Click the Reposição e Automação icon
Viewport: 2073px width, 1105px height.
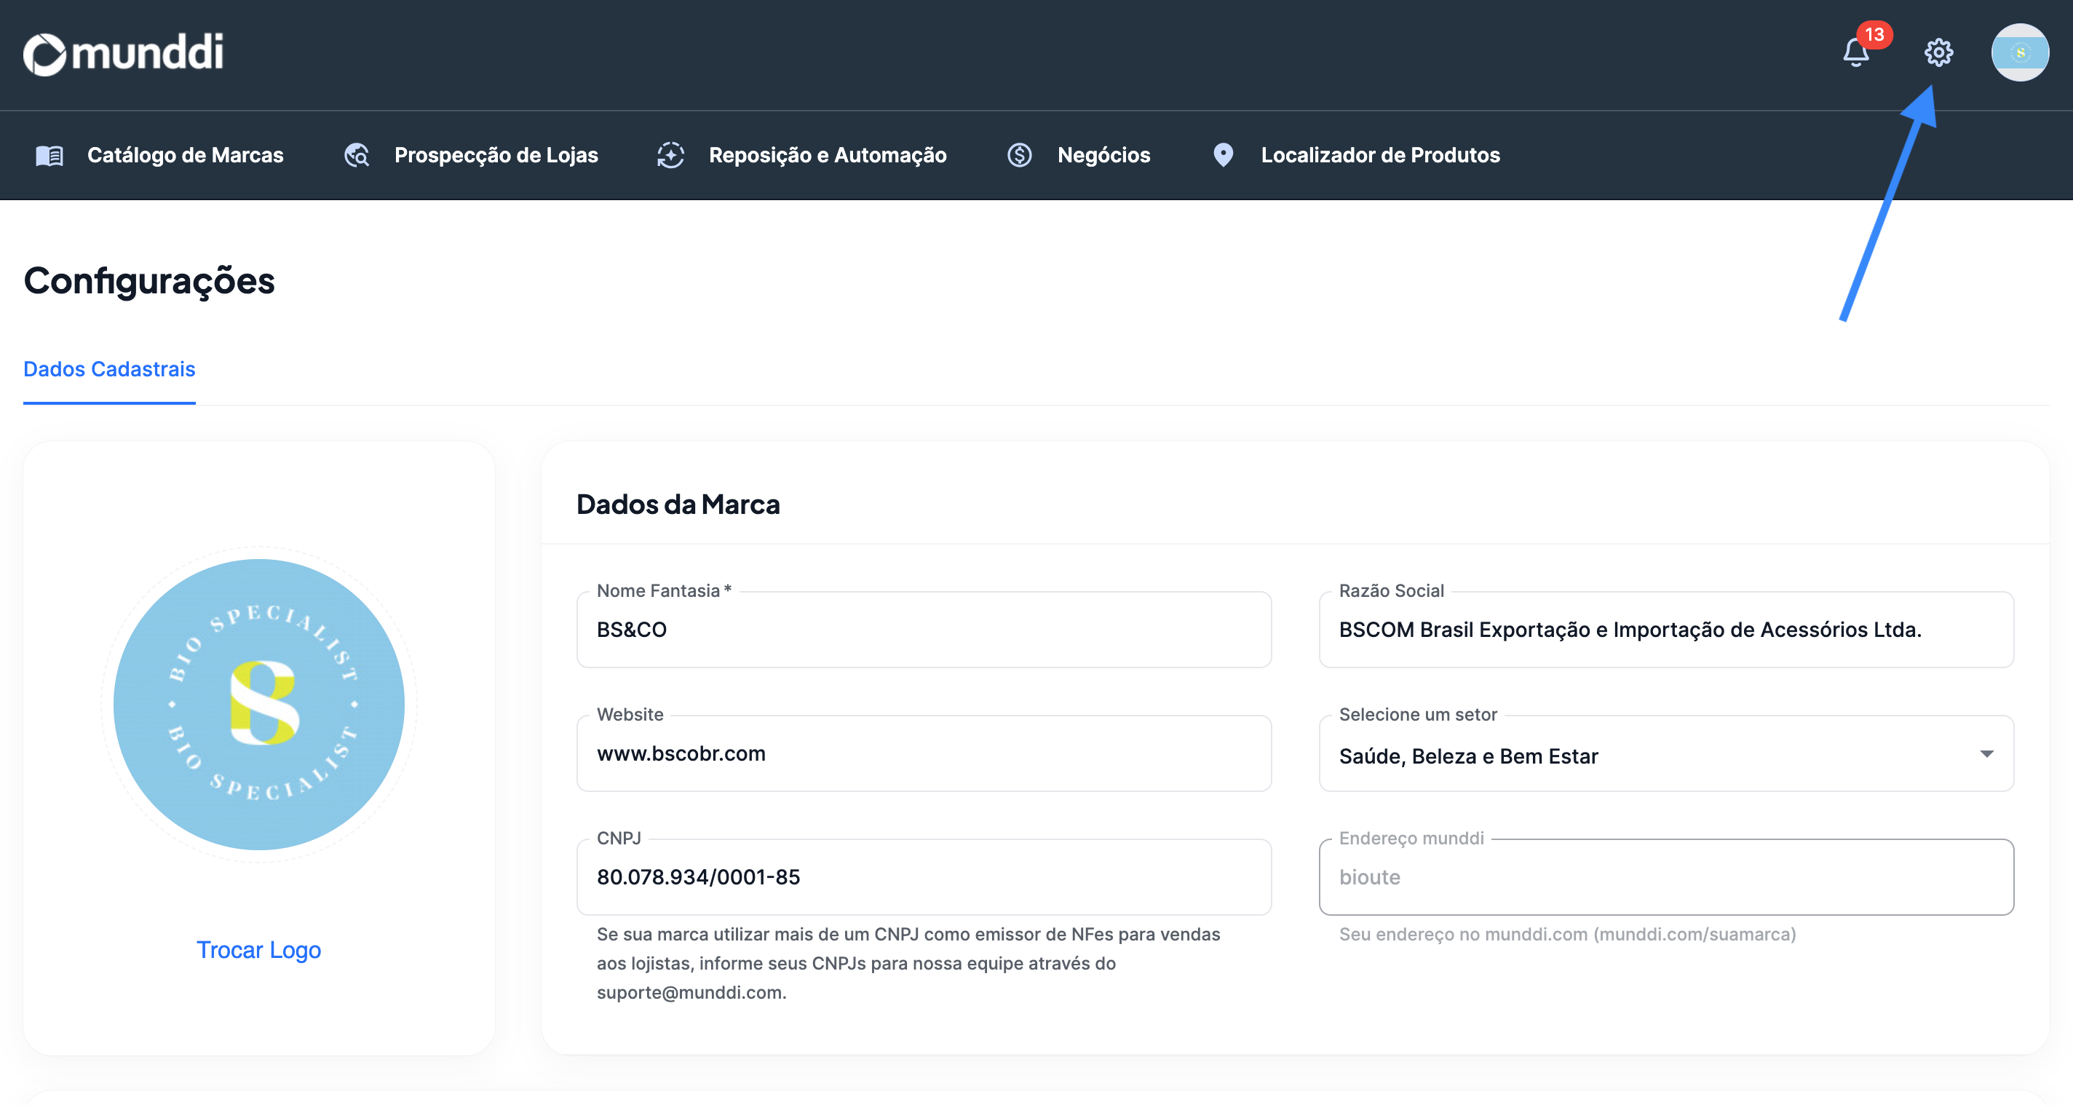pos(670,155)
